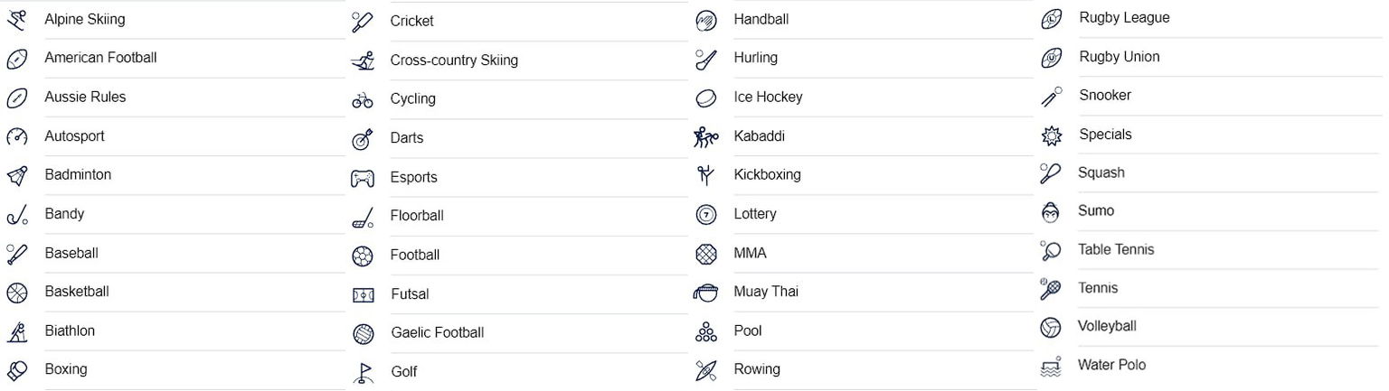The image size is (1389, 391).
Task: Select the Basketball entry
Action: [77, 292]
